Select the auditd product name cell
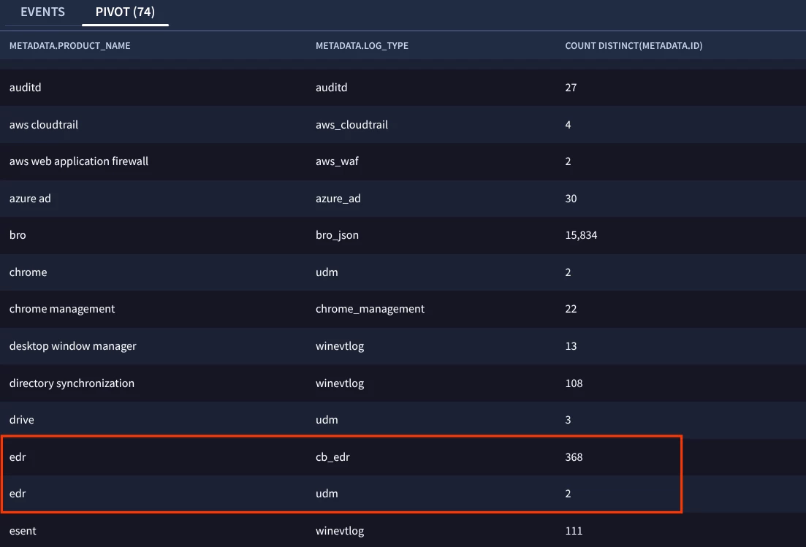The width and height of the screenshot is (806, 547). [25, 88]
